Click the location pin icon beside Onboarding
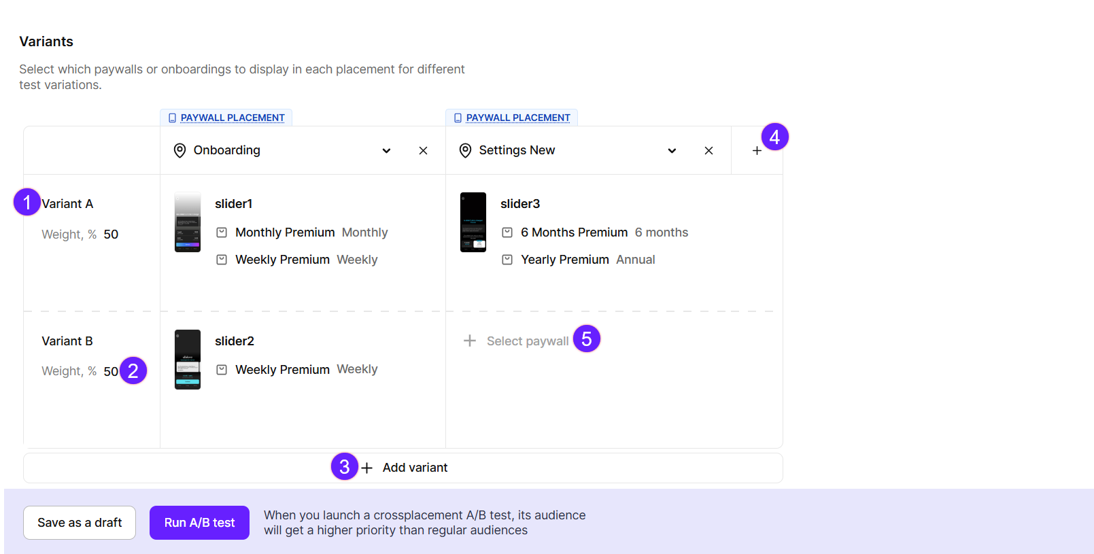This screenshot has height=554, width=1094. (180, 150)
